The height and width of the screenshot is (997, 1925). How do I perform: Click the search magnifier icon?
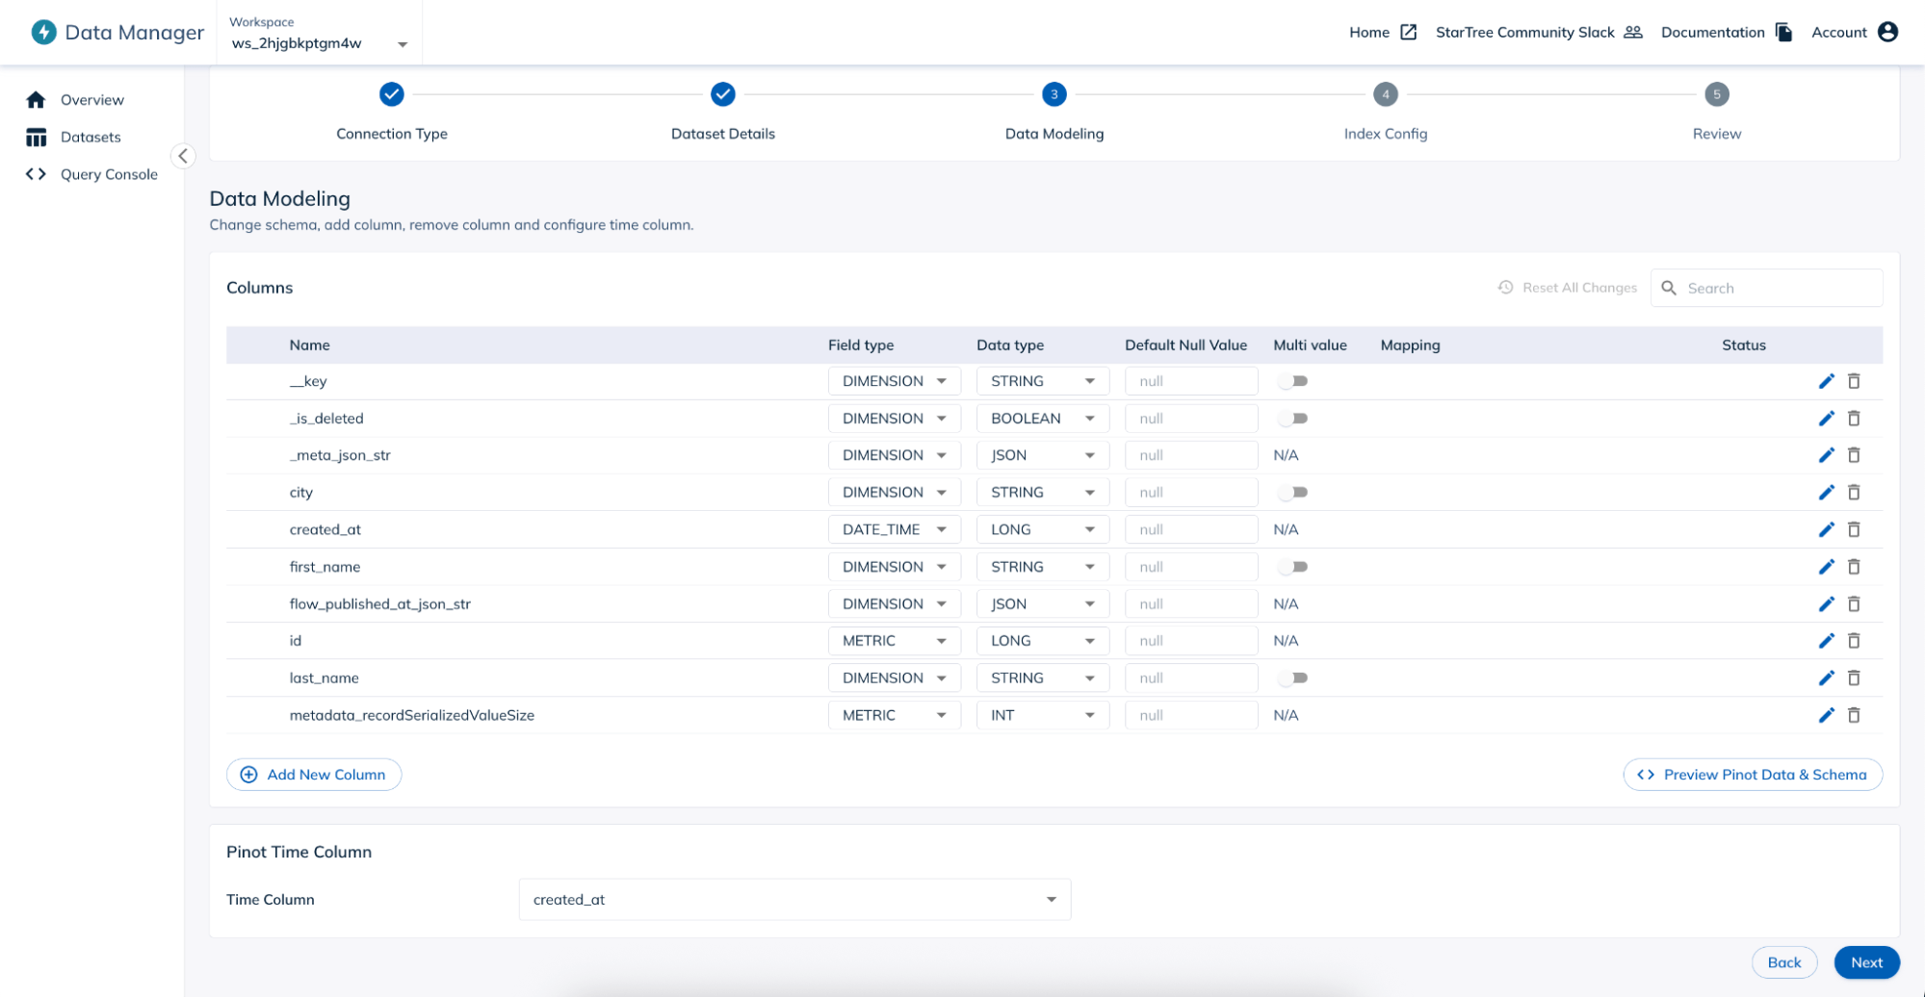pyautogui.click(x=1669, y=288)
